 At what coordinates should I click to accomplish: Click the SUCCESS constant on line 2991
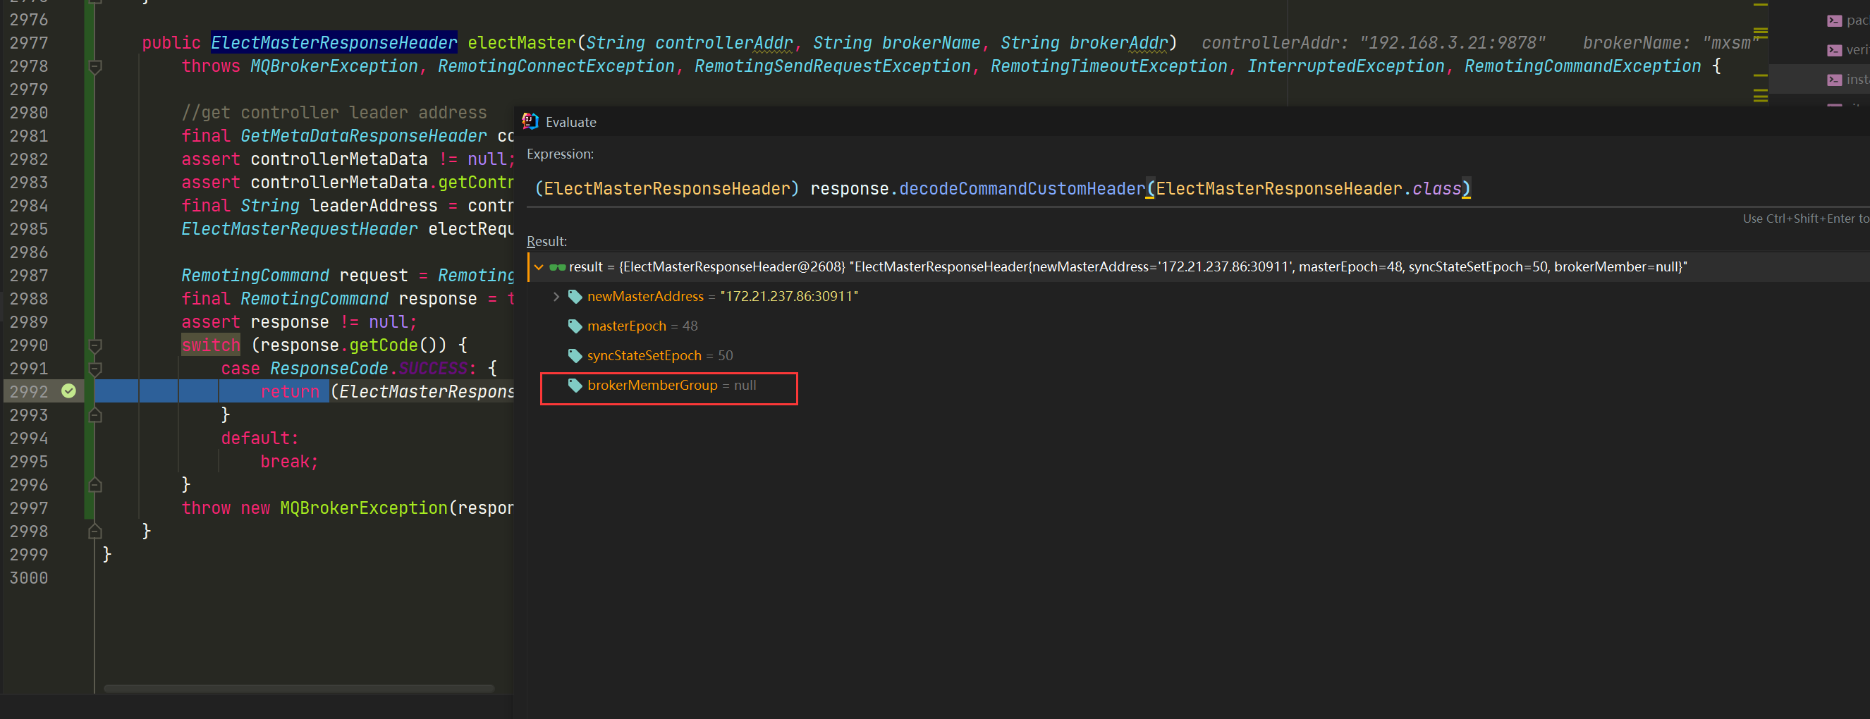[433, 369]
